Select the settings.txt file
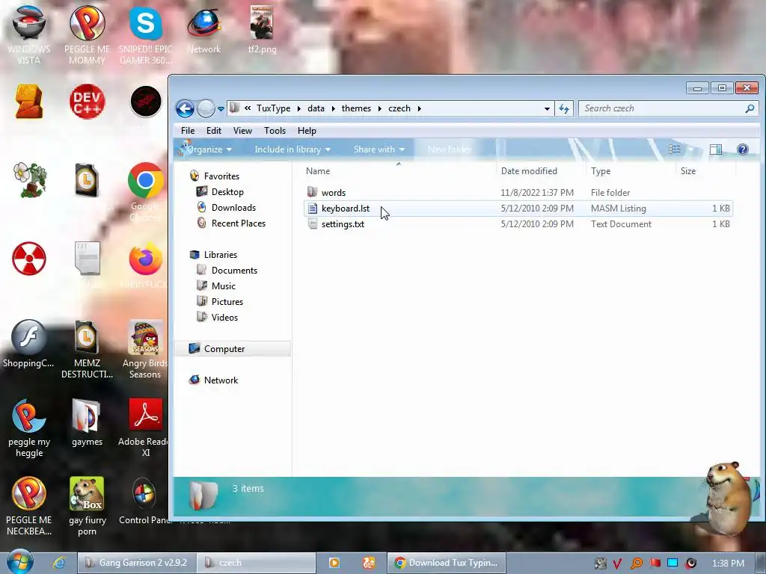The height and width of the screenshot is (574, 766). 518,224
